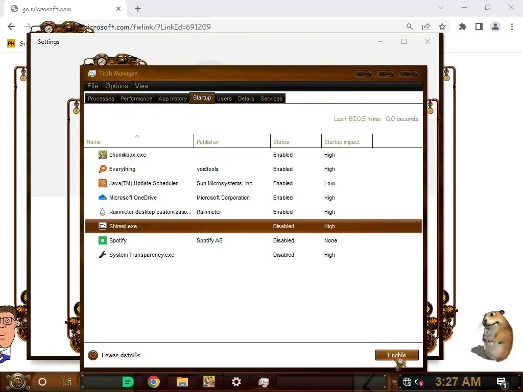The image size is (523, 392).
Task: Open the steampunk Start button on taskbar
Action: tap(18, 382)
